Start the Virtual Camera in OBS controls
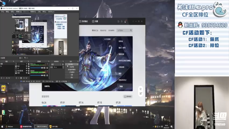The height and width of the screenshot is (129, 229). click(72, 70)
